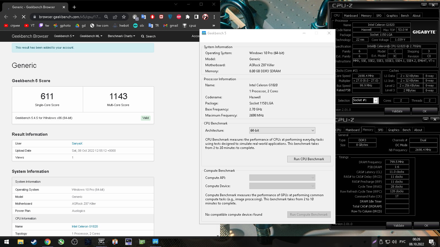
Task: Switch to SPD tab in bottom CPU-Z
Action: pyautogui.click(x=381, y=130)
